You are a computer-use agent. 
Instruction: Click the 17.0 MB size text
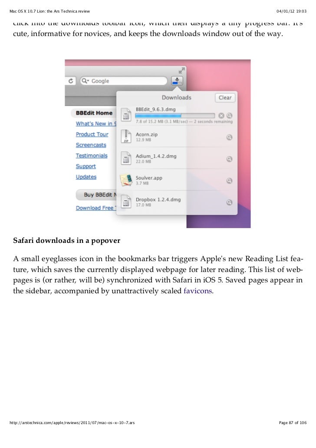pos(143,205)
